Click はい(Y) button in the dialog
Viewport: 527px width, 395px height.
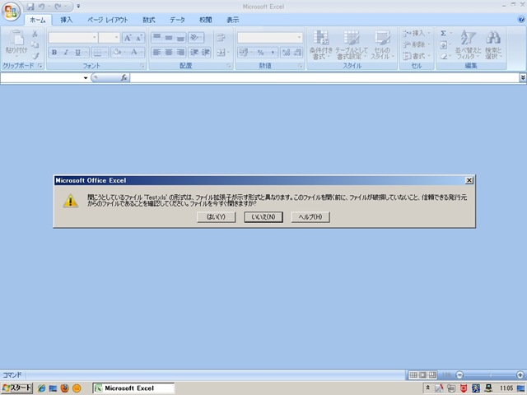216,217
